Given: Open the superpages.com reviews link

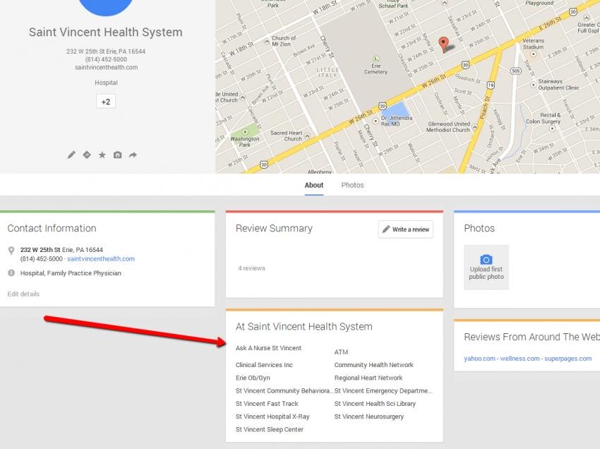Looking at the screenshot, I should [568, 359].
